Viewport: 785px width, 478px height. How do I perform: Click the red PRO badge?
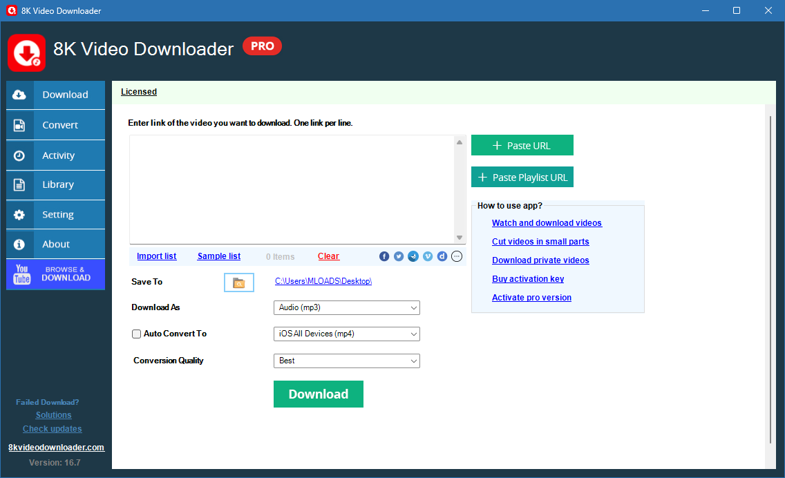click(263, 46)
